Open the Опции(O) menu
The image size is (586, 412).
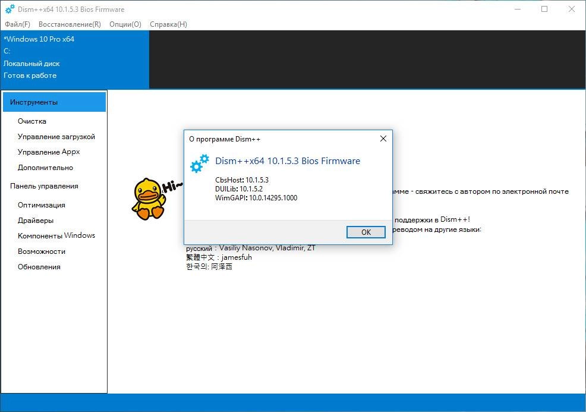(x=125, y=24)
